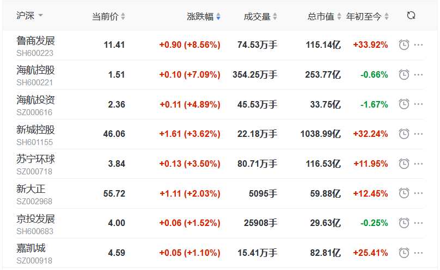The width and height of the screenshot is (440, 270).
Task: Click stock code SH601155
Action: coord(34,142)
